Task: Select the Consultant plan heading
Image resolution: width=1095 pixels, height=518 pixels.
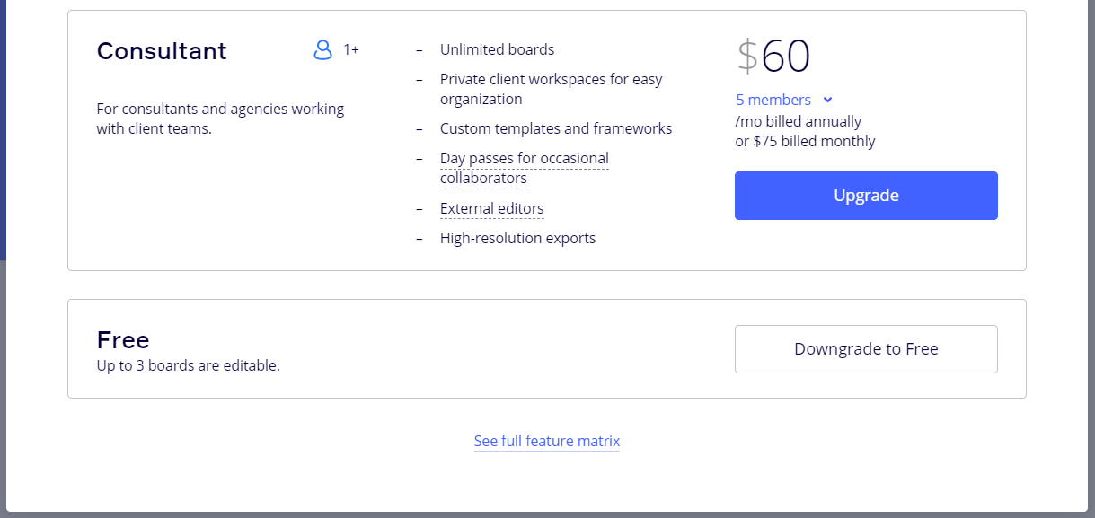Action: coord(162,51)
